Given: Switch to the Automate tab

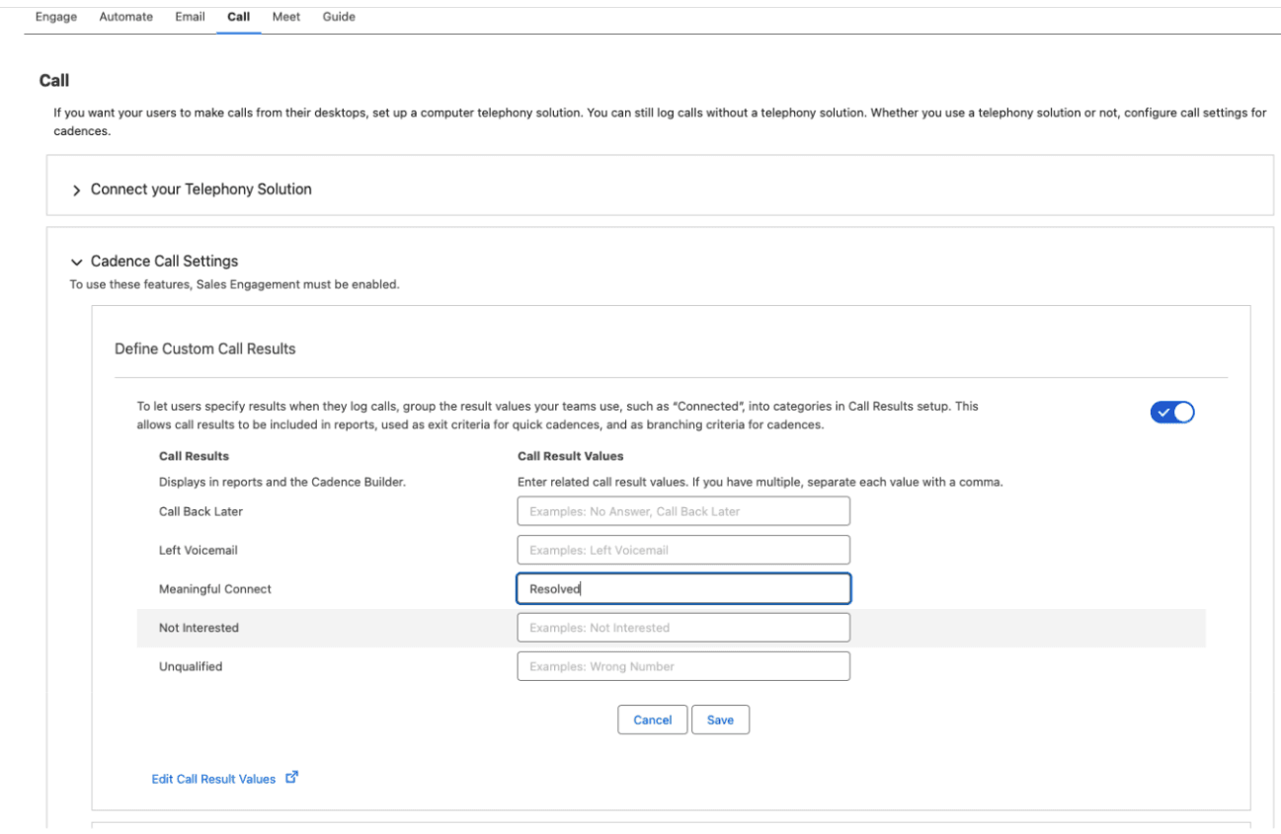Looking at the screenshot, I should [x=126, y=17].
